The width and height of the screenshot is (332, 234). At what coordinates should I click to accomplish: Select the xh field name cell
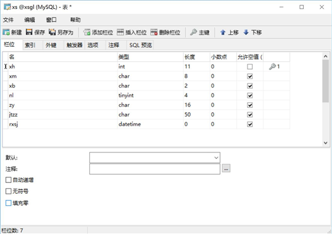coord(63,67)
